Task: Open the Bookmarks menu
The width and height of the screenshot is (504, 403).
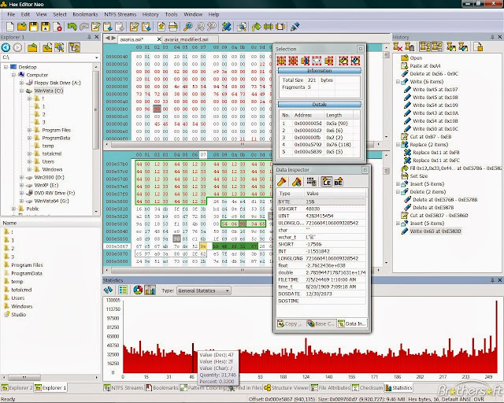Action: (85, 14)
